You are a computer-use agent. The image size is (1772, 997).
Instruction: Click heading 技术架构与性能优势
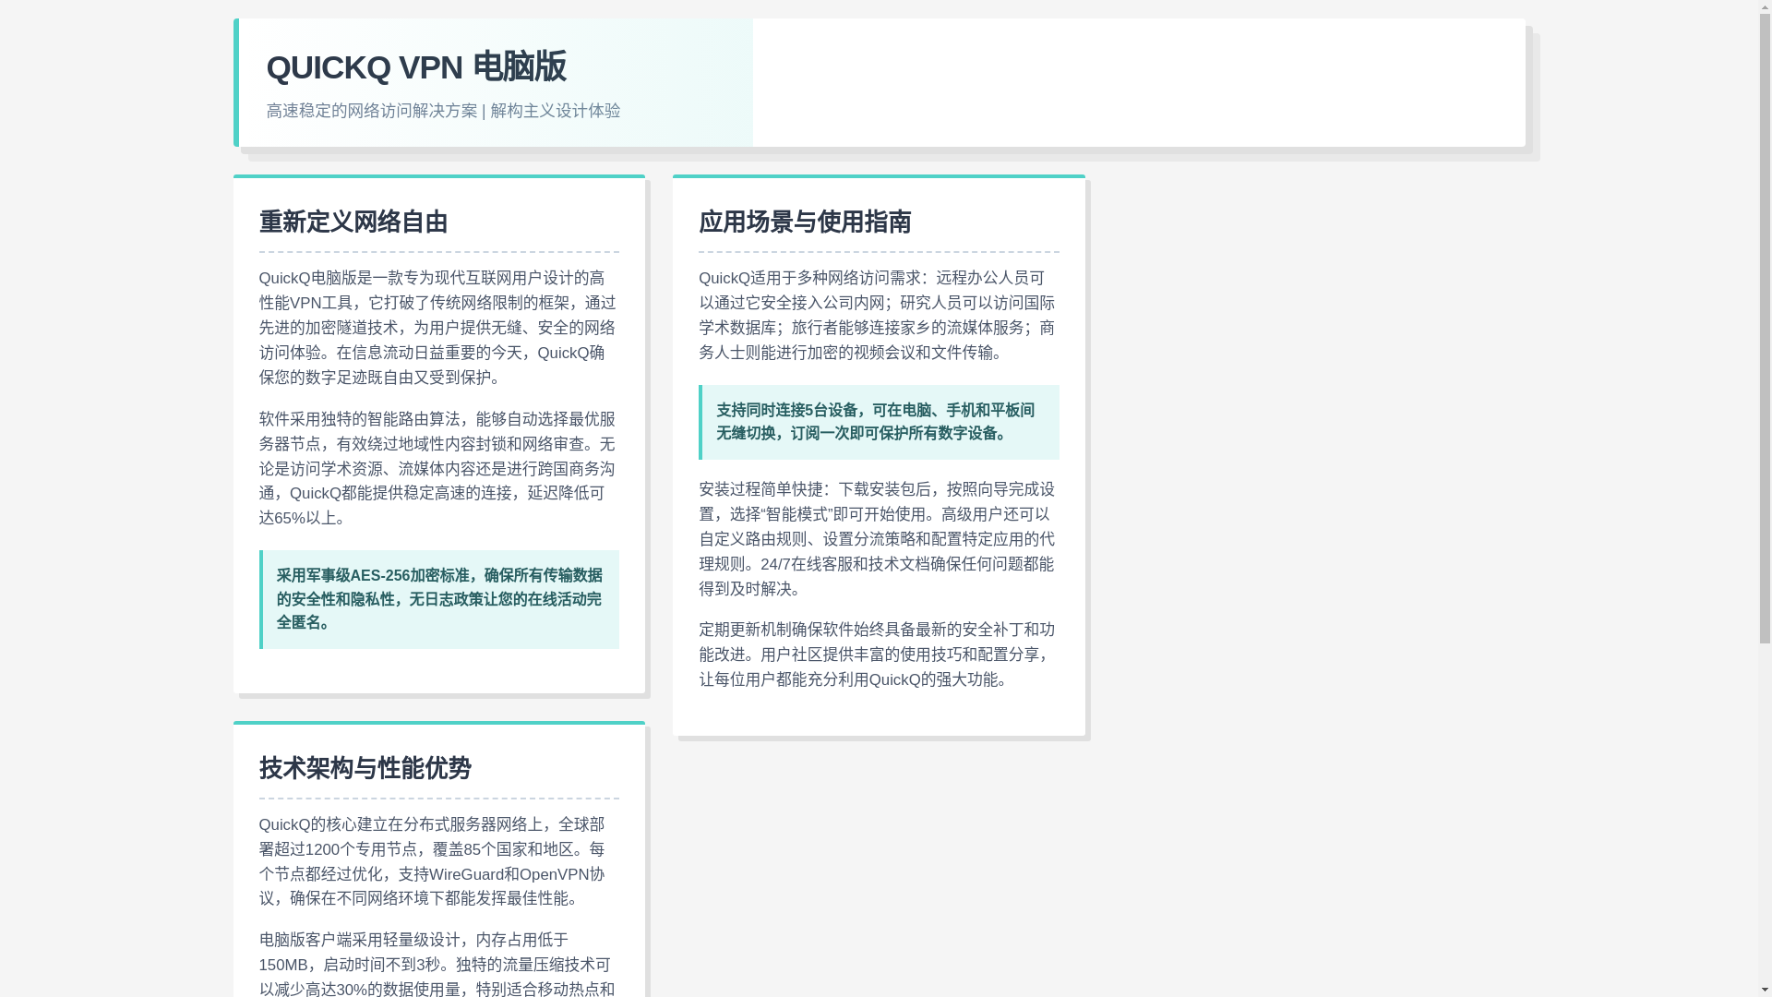tap(365, 768)
